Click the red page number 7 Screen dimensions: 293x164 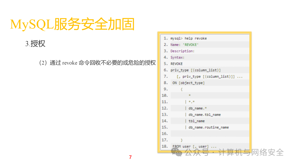click(x=130, y=157)
